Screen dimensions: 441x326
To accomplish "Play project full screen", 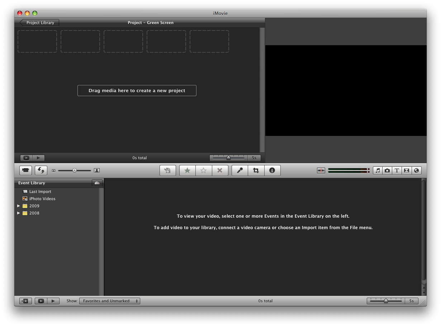I will [x=26, y=158].
